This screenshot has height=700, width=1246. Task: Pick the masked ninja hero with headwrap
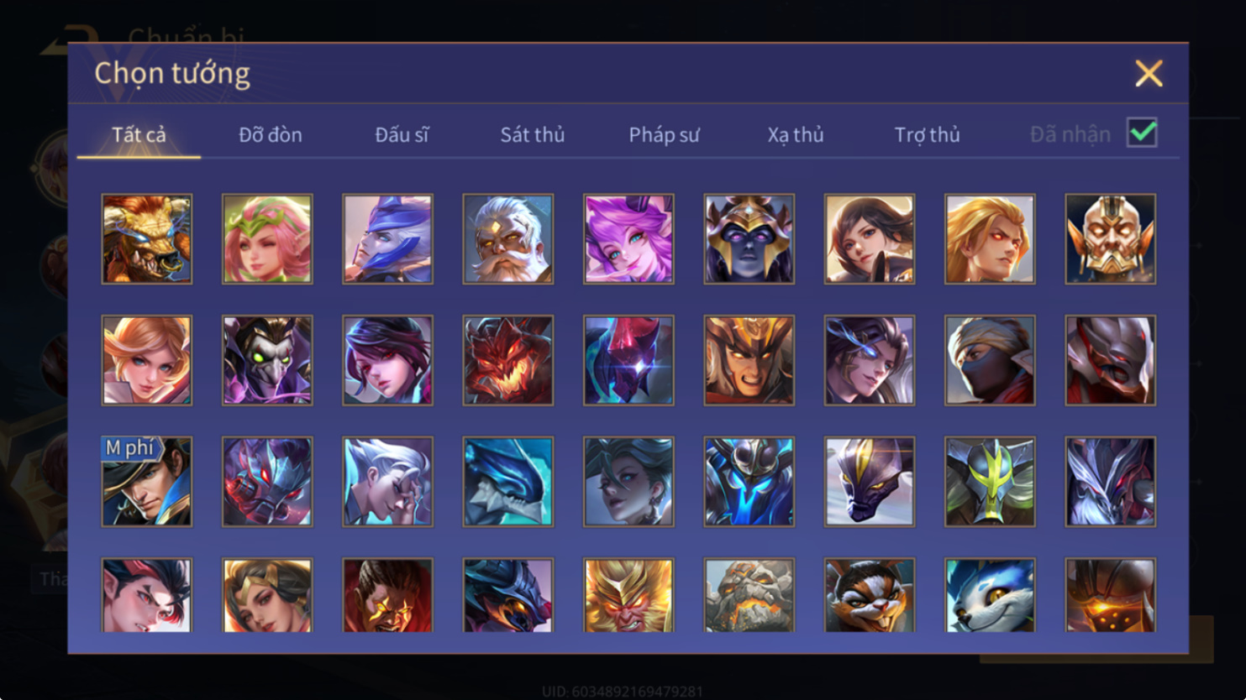tap(990, 360)
